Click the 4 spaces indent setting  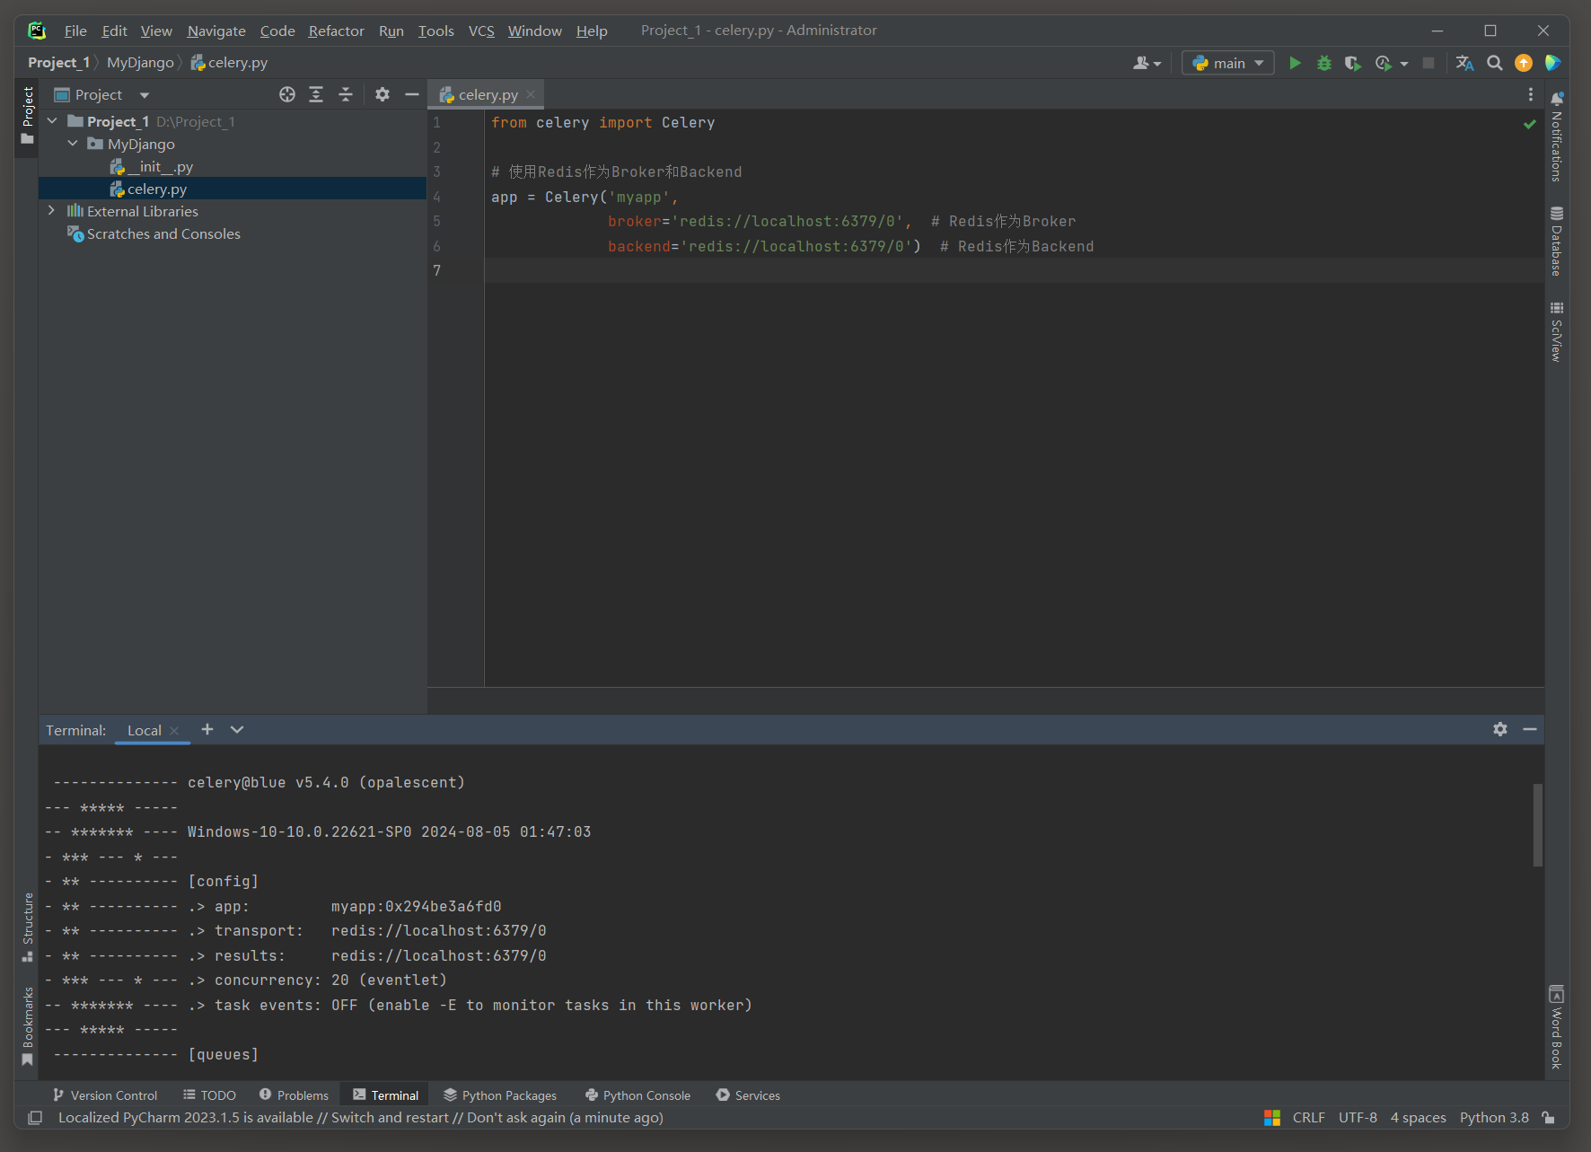click(x=1418, y=1118)
